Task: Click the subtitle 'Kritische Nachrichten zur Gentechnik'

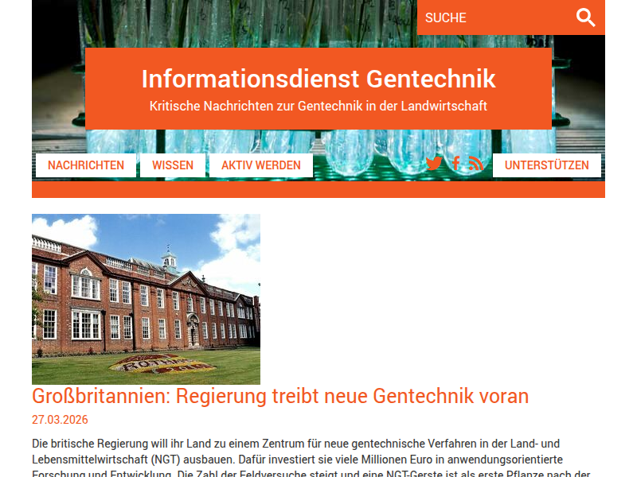Action: (x=318, y=106)
